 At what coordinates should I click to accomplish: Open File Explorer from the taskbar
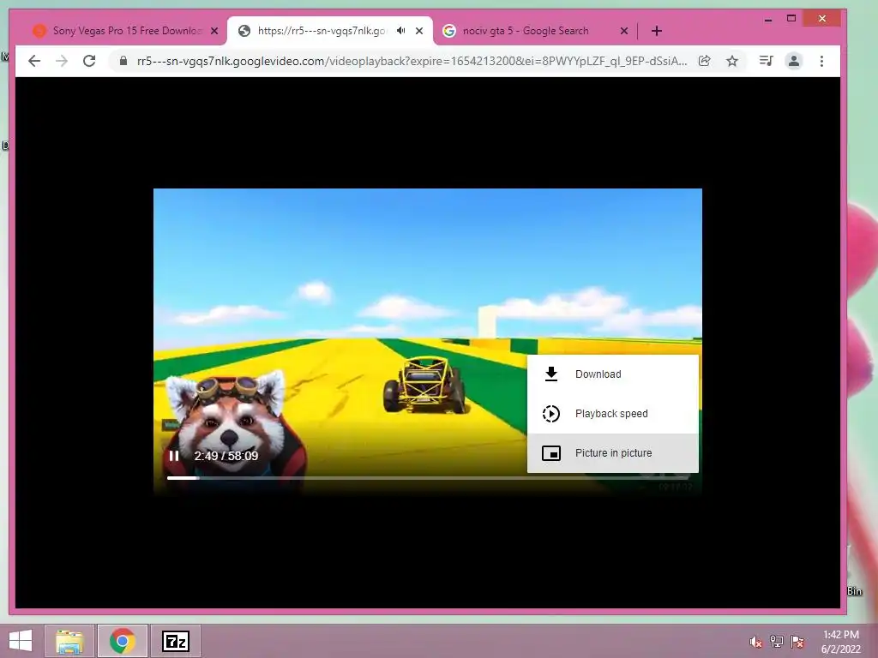(69, 641)
